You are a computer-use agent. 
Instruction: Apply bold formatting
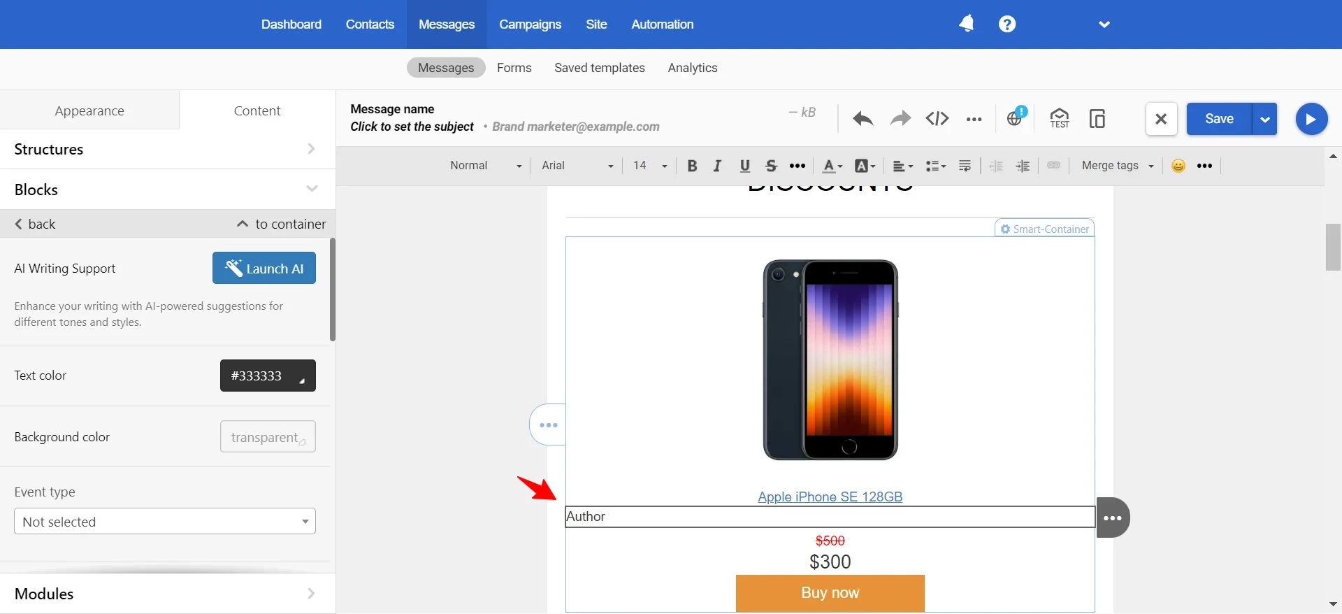pyautogui.click(x=692, y=166)
